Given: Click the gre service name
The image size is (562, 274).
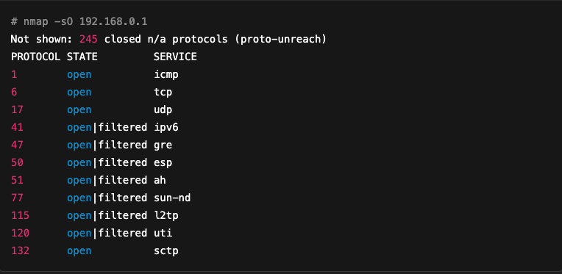Looking at the screenshot, I should (x=163, y=145).
